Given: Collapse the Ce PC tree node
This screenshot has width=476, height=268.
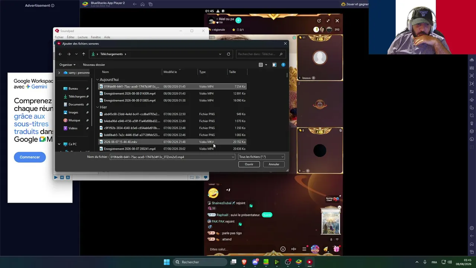Looking at the screenshot, I should [59, 144].
